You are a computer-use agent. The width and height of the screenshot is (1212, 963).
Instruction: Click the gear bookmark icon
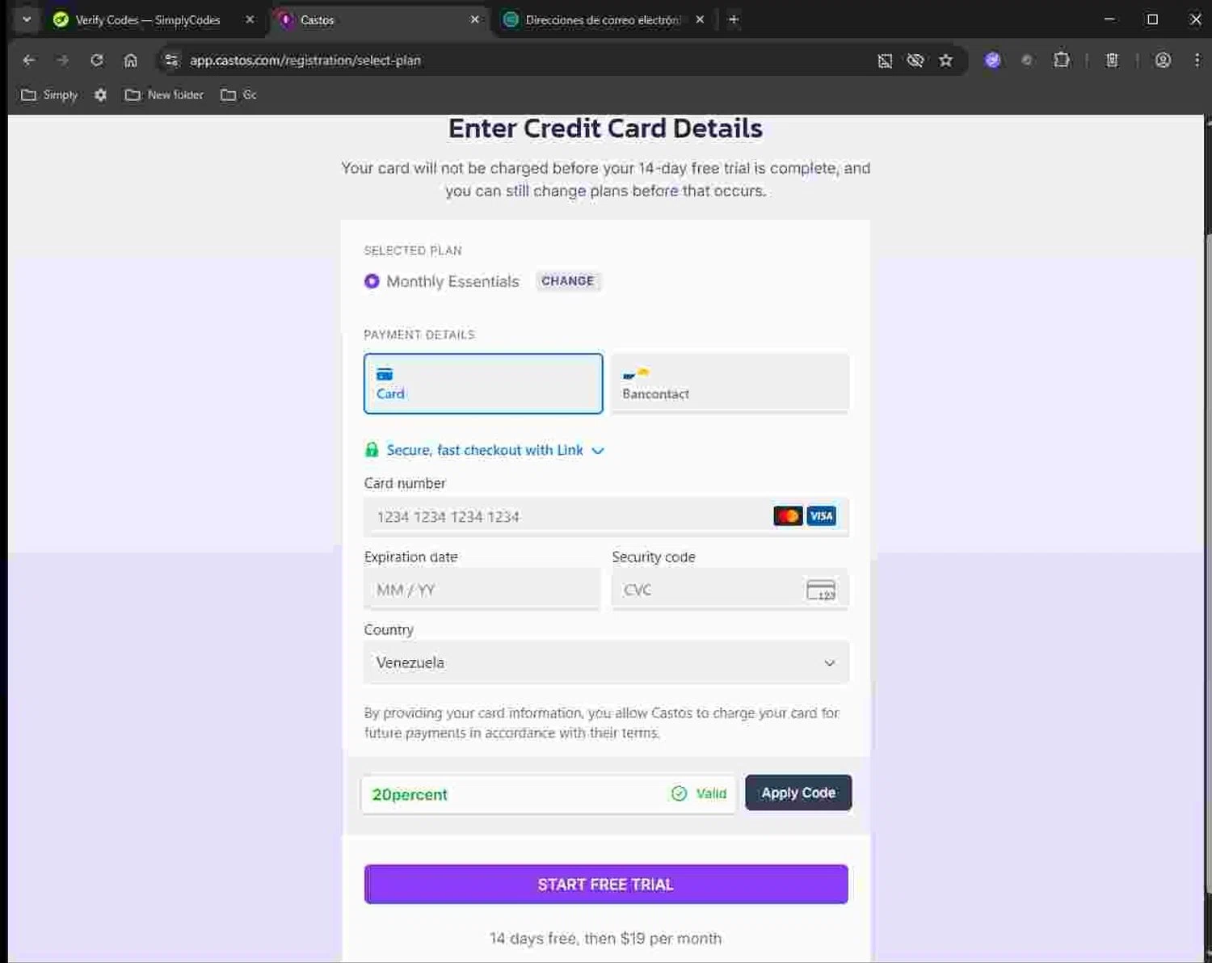click(x=100, y=95)
